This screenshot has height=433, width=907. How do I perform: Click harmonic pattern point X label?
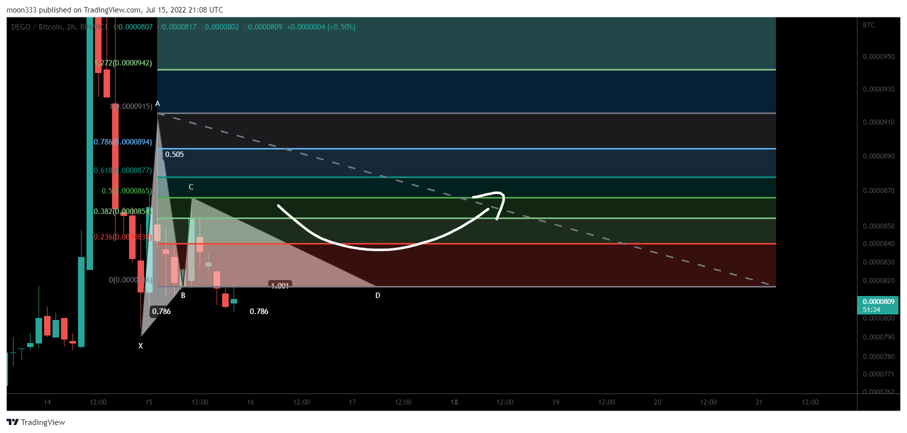[141, 346]
